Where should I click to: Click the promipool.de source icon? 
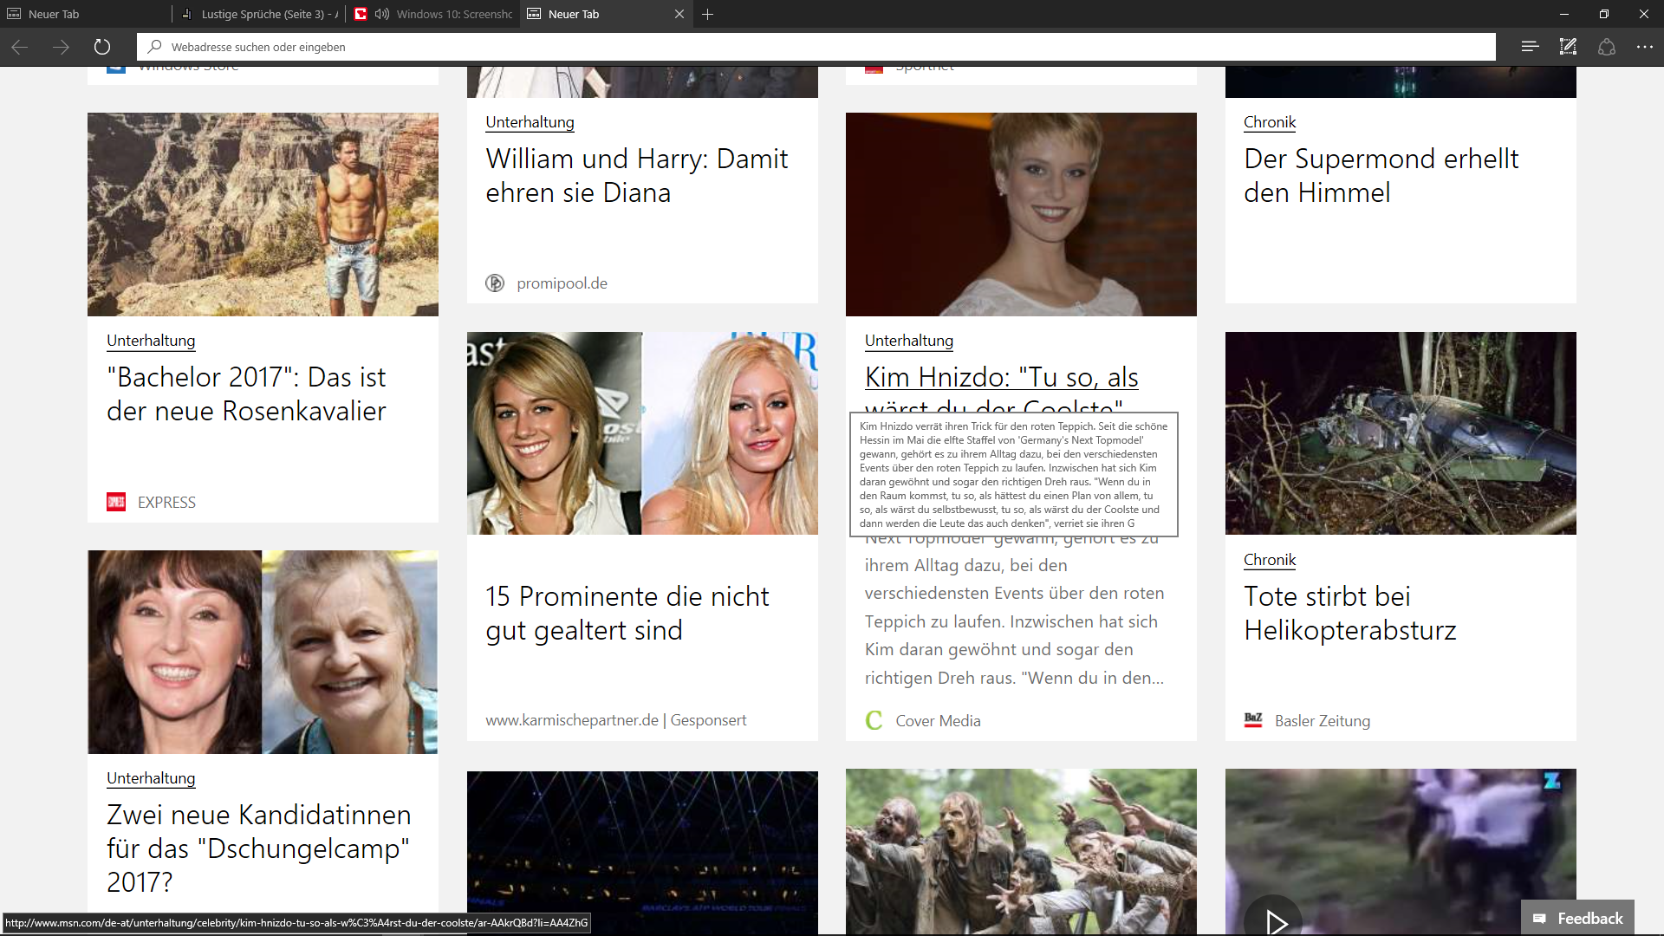[495, 283]
